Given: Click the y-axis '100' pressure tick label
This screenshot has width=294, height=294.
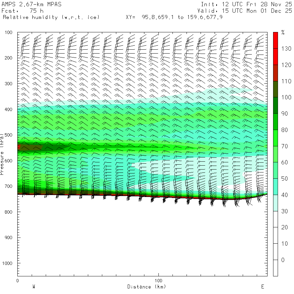Looking at the screenshot, I should pyautogui.click(x=8, y=32).
